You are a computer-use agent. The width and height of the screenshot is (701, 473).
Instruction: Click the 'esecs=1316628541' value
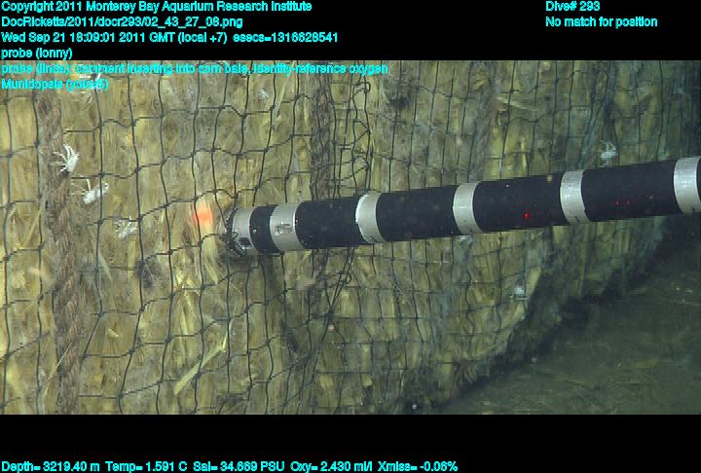(285, 37)
